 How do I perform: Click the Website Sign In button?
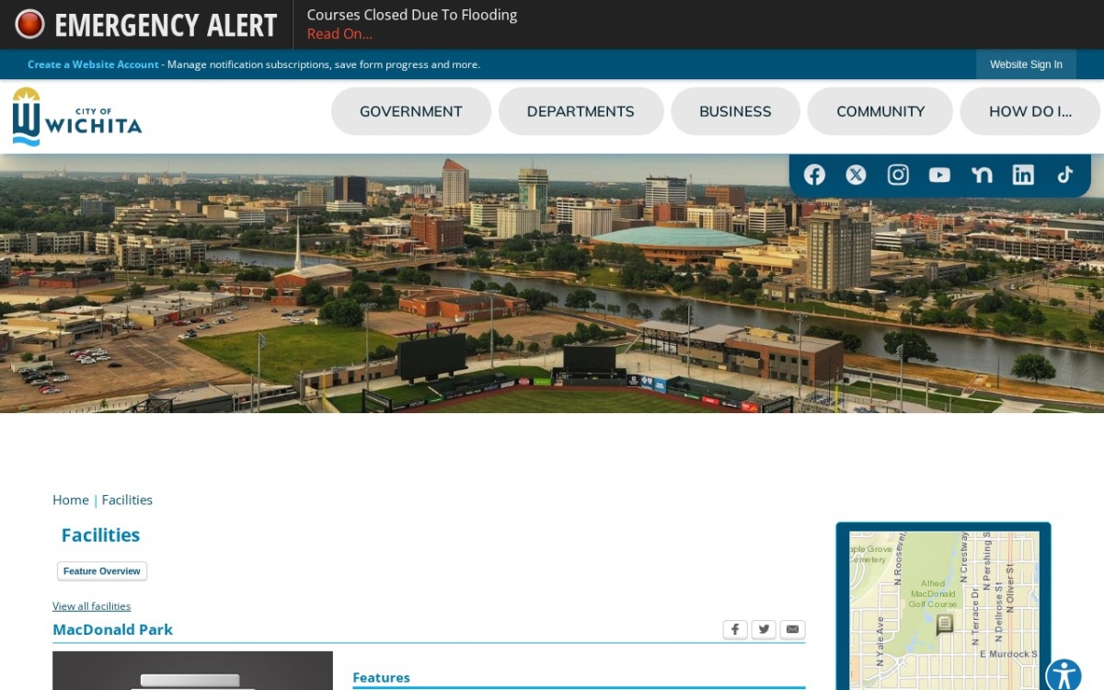[x=1026, y=64]
